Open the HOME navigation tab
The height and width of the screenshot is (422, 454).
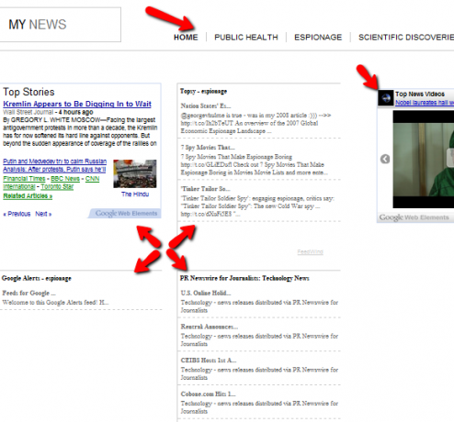186,38
